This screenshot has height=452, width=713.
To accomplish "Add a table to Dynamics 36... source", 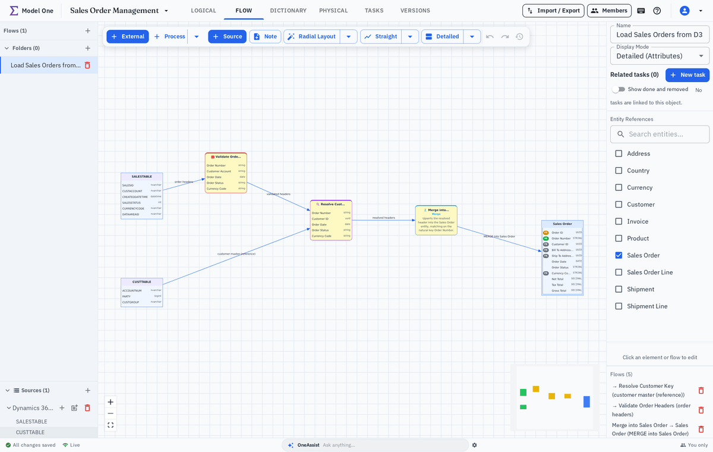I will pos(62,408).
